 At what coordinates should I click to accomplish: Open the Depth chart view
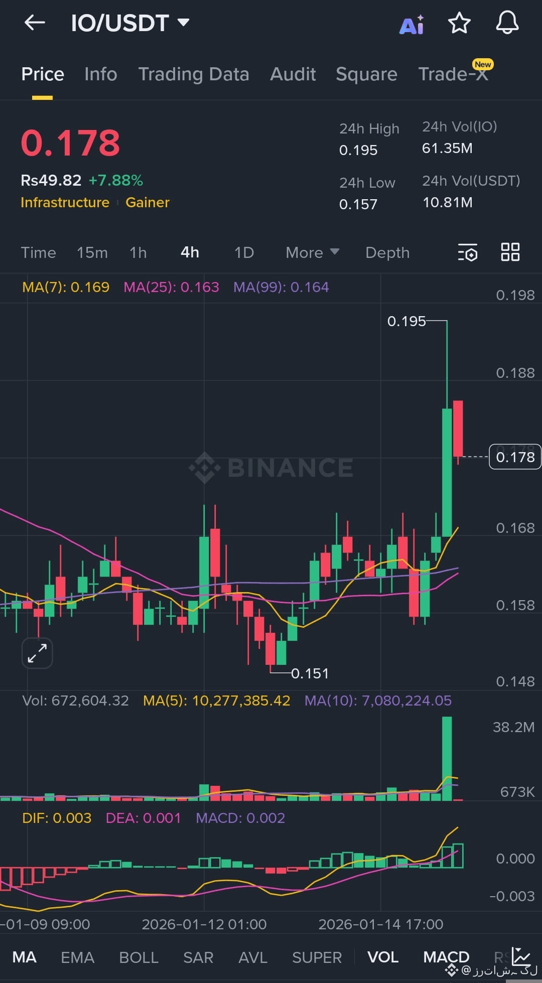387,252
